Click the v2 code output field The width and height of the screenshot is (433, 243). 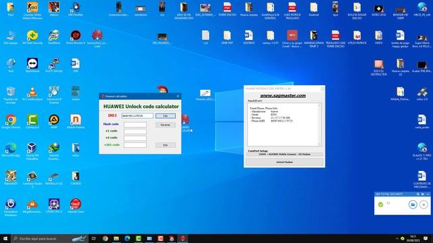[135, 138]
